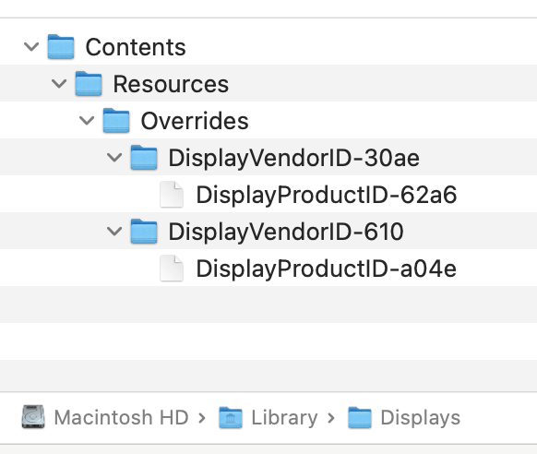Click the DisplayProductID-a04e file icon
The image size is (537, 454).
pyautogui.click(x=172, y=269)
